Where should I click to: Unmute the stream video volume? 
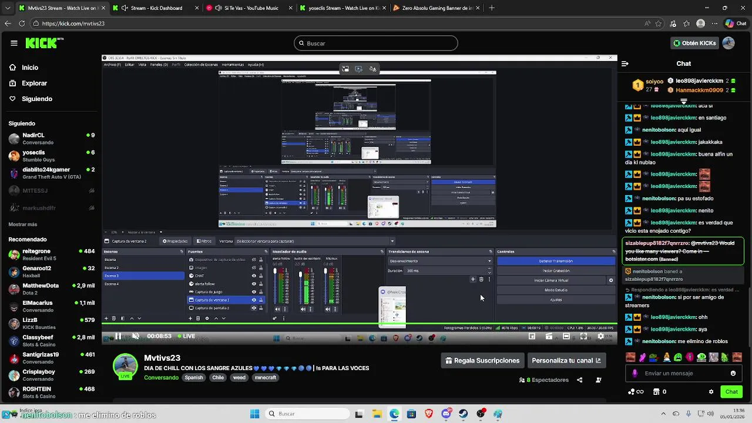tap(135, 336)
